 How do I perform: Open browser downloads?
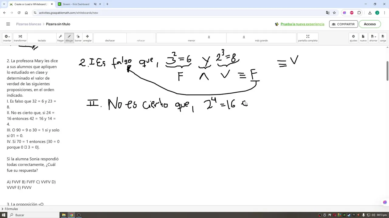click(370, 13)
